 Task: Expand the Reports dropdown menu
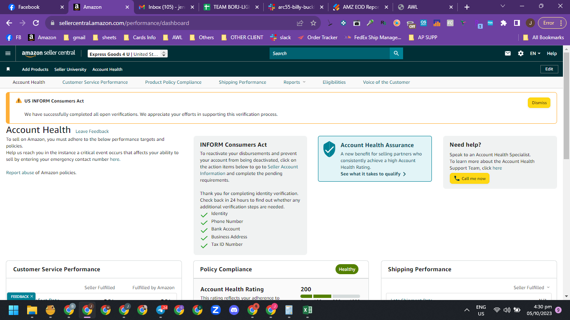coord(295,82)
